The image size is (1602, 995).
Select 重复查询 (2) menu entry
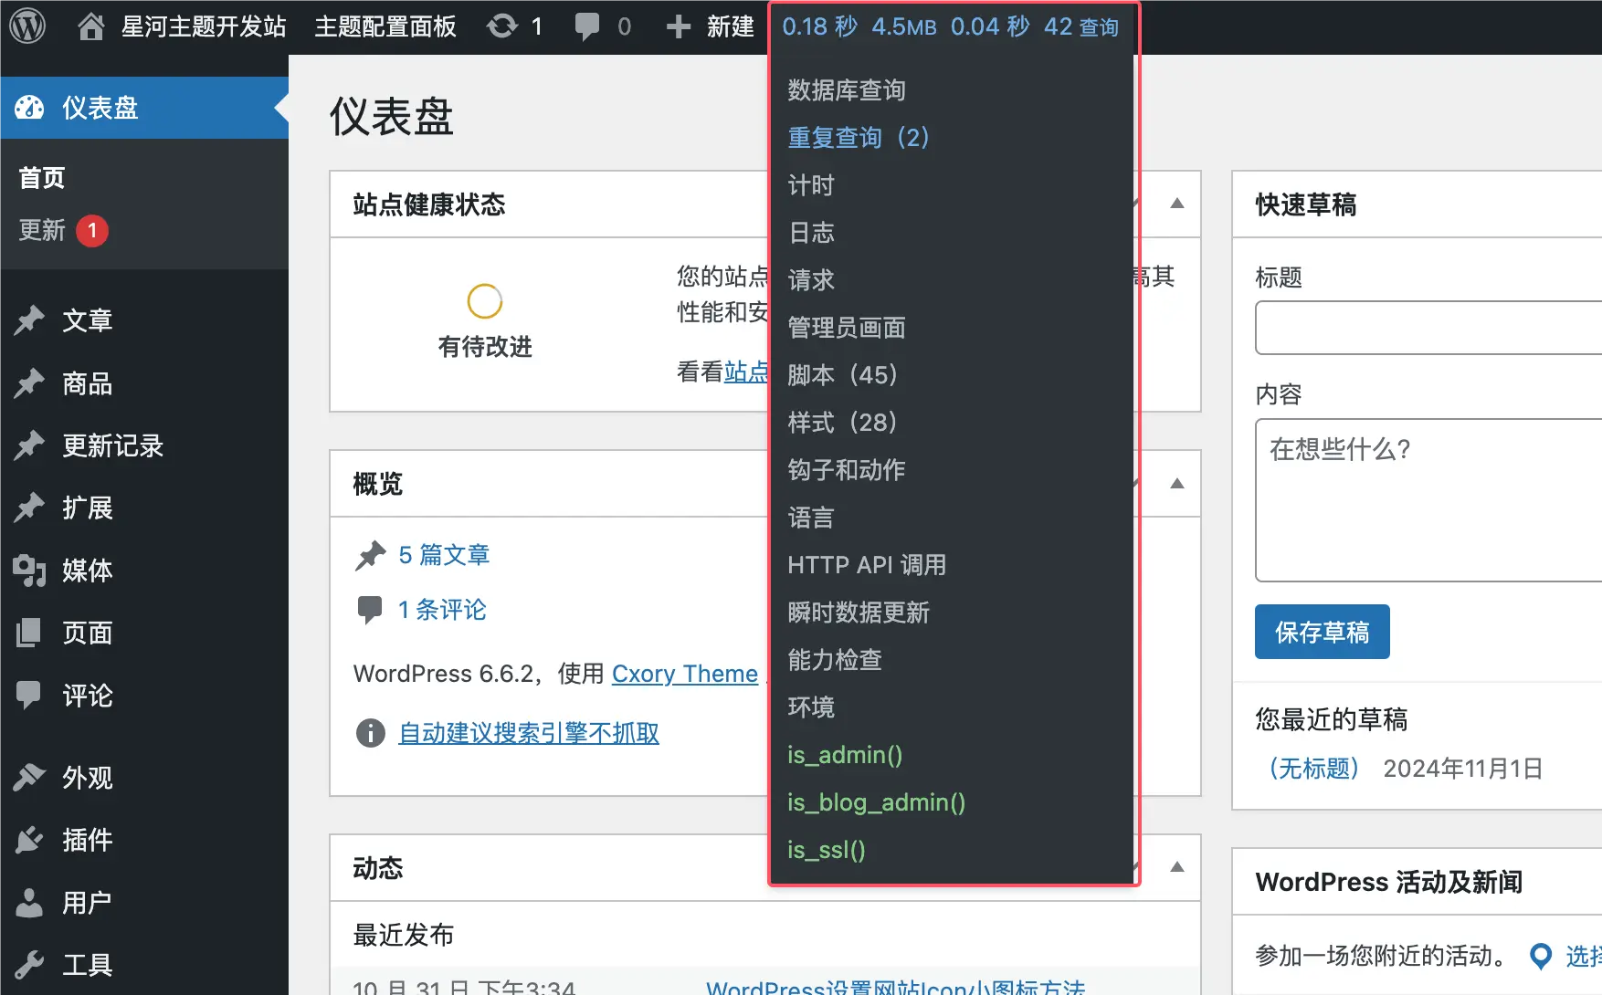tap(859, 137)
